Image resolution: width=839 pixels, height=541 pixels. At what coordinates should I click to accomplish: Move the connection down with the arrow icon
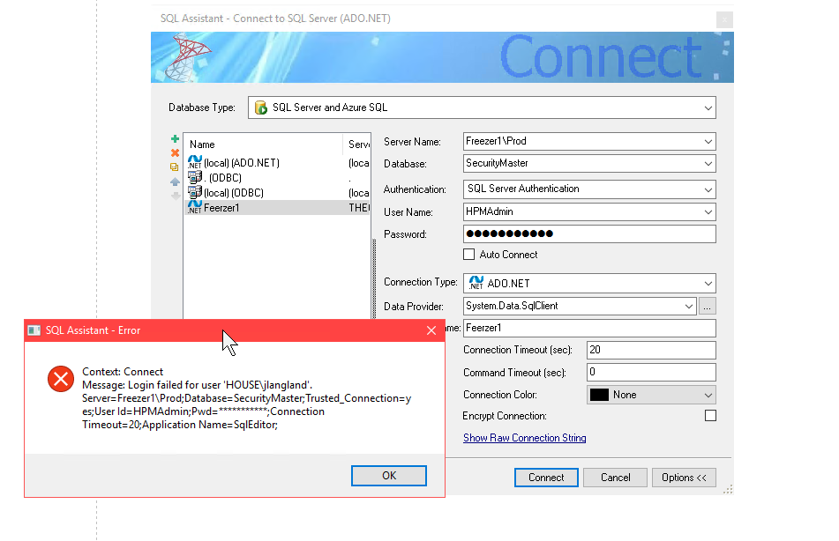coord(175,196)
